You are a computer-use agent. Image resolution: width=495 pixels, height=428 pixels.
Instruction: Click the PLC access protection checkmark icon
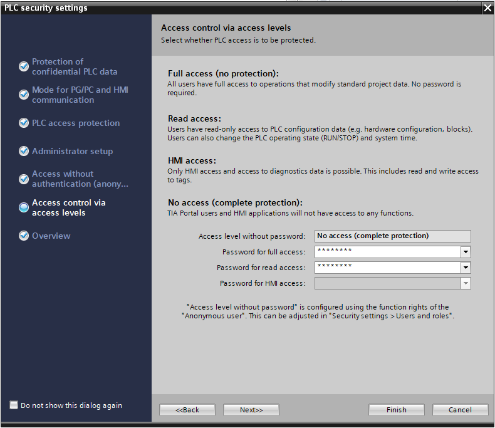point(24,123)
